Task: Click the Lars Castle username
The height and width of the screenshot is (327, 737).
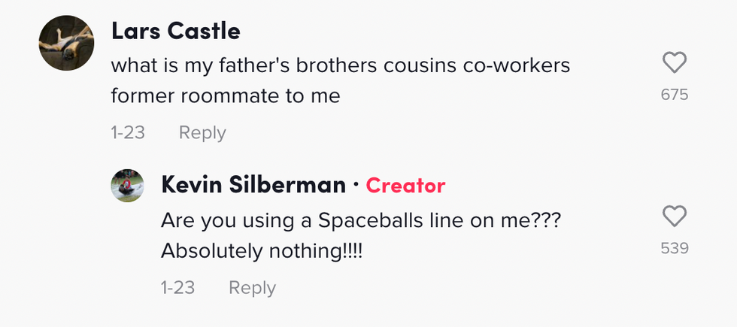Action: 175,32
